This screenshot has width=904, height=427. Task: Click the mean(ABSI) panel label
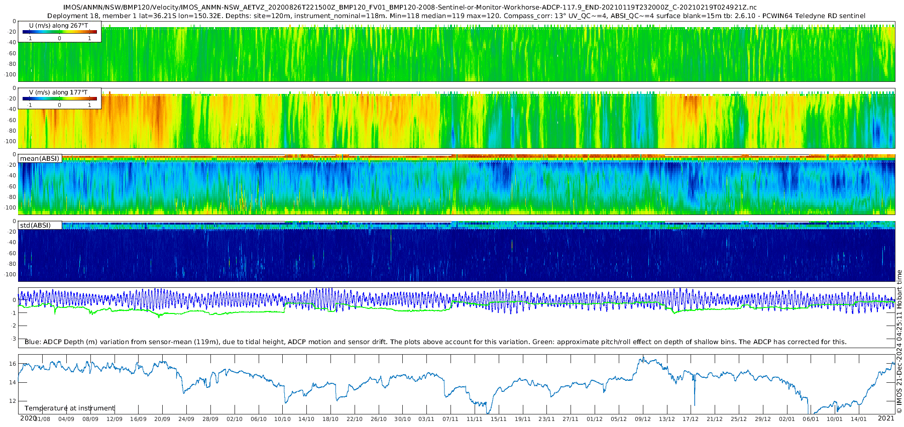(x=40, y=159)
